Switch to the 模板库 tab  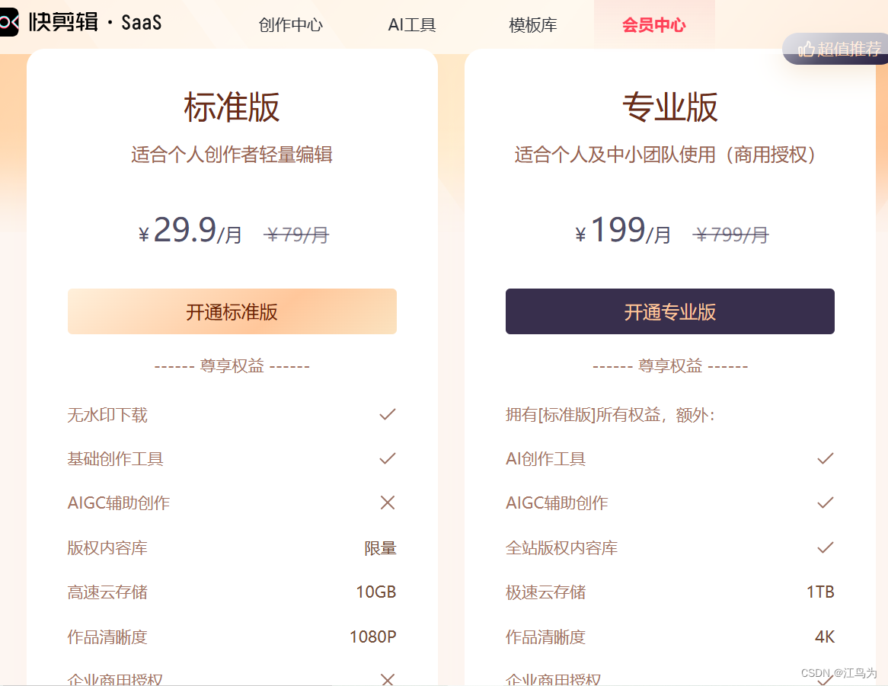point(533,24)
